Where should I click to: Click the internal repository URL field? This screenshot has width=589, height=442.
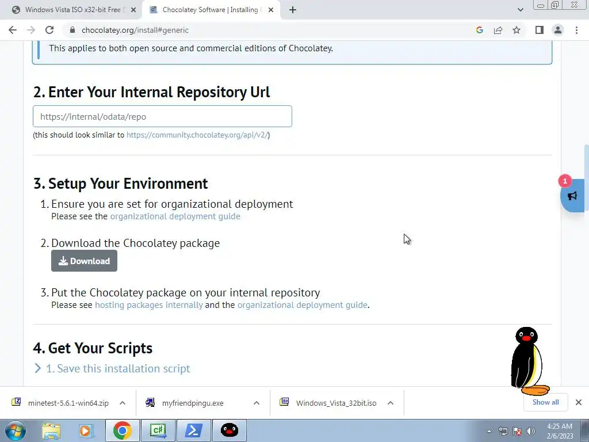coord(162,116)
